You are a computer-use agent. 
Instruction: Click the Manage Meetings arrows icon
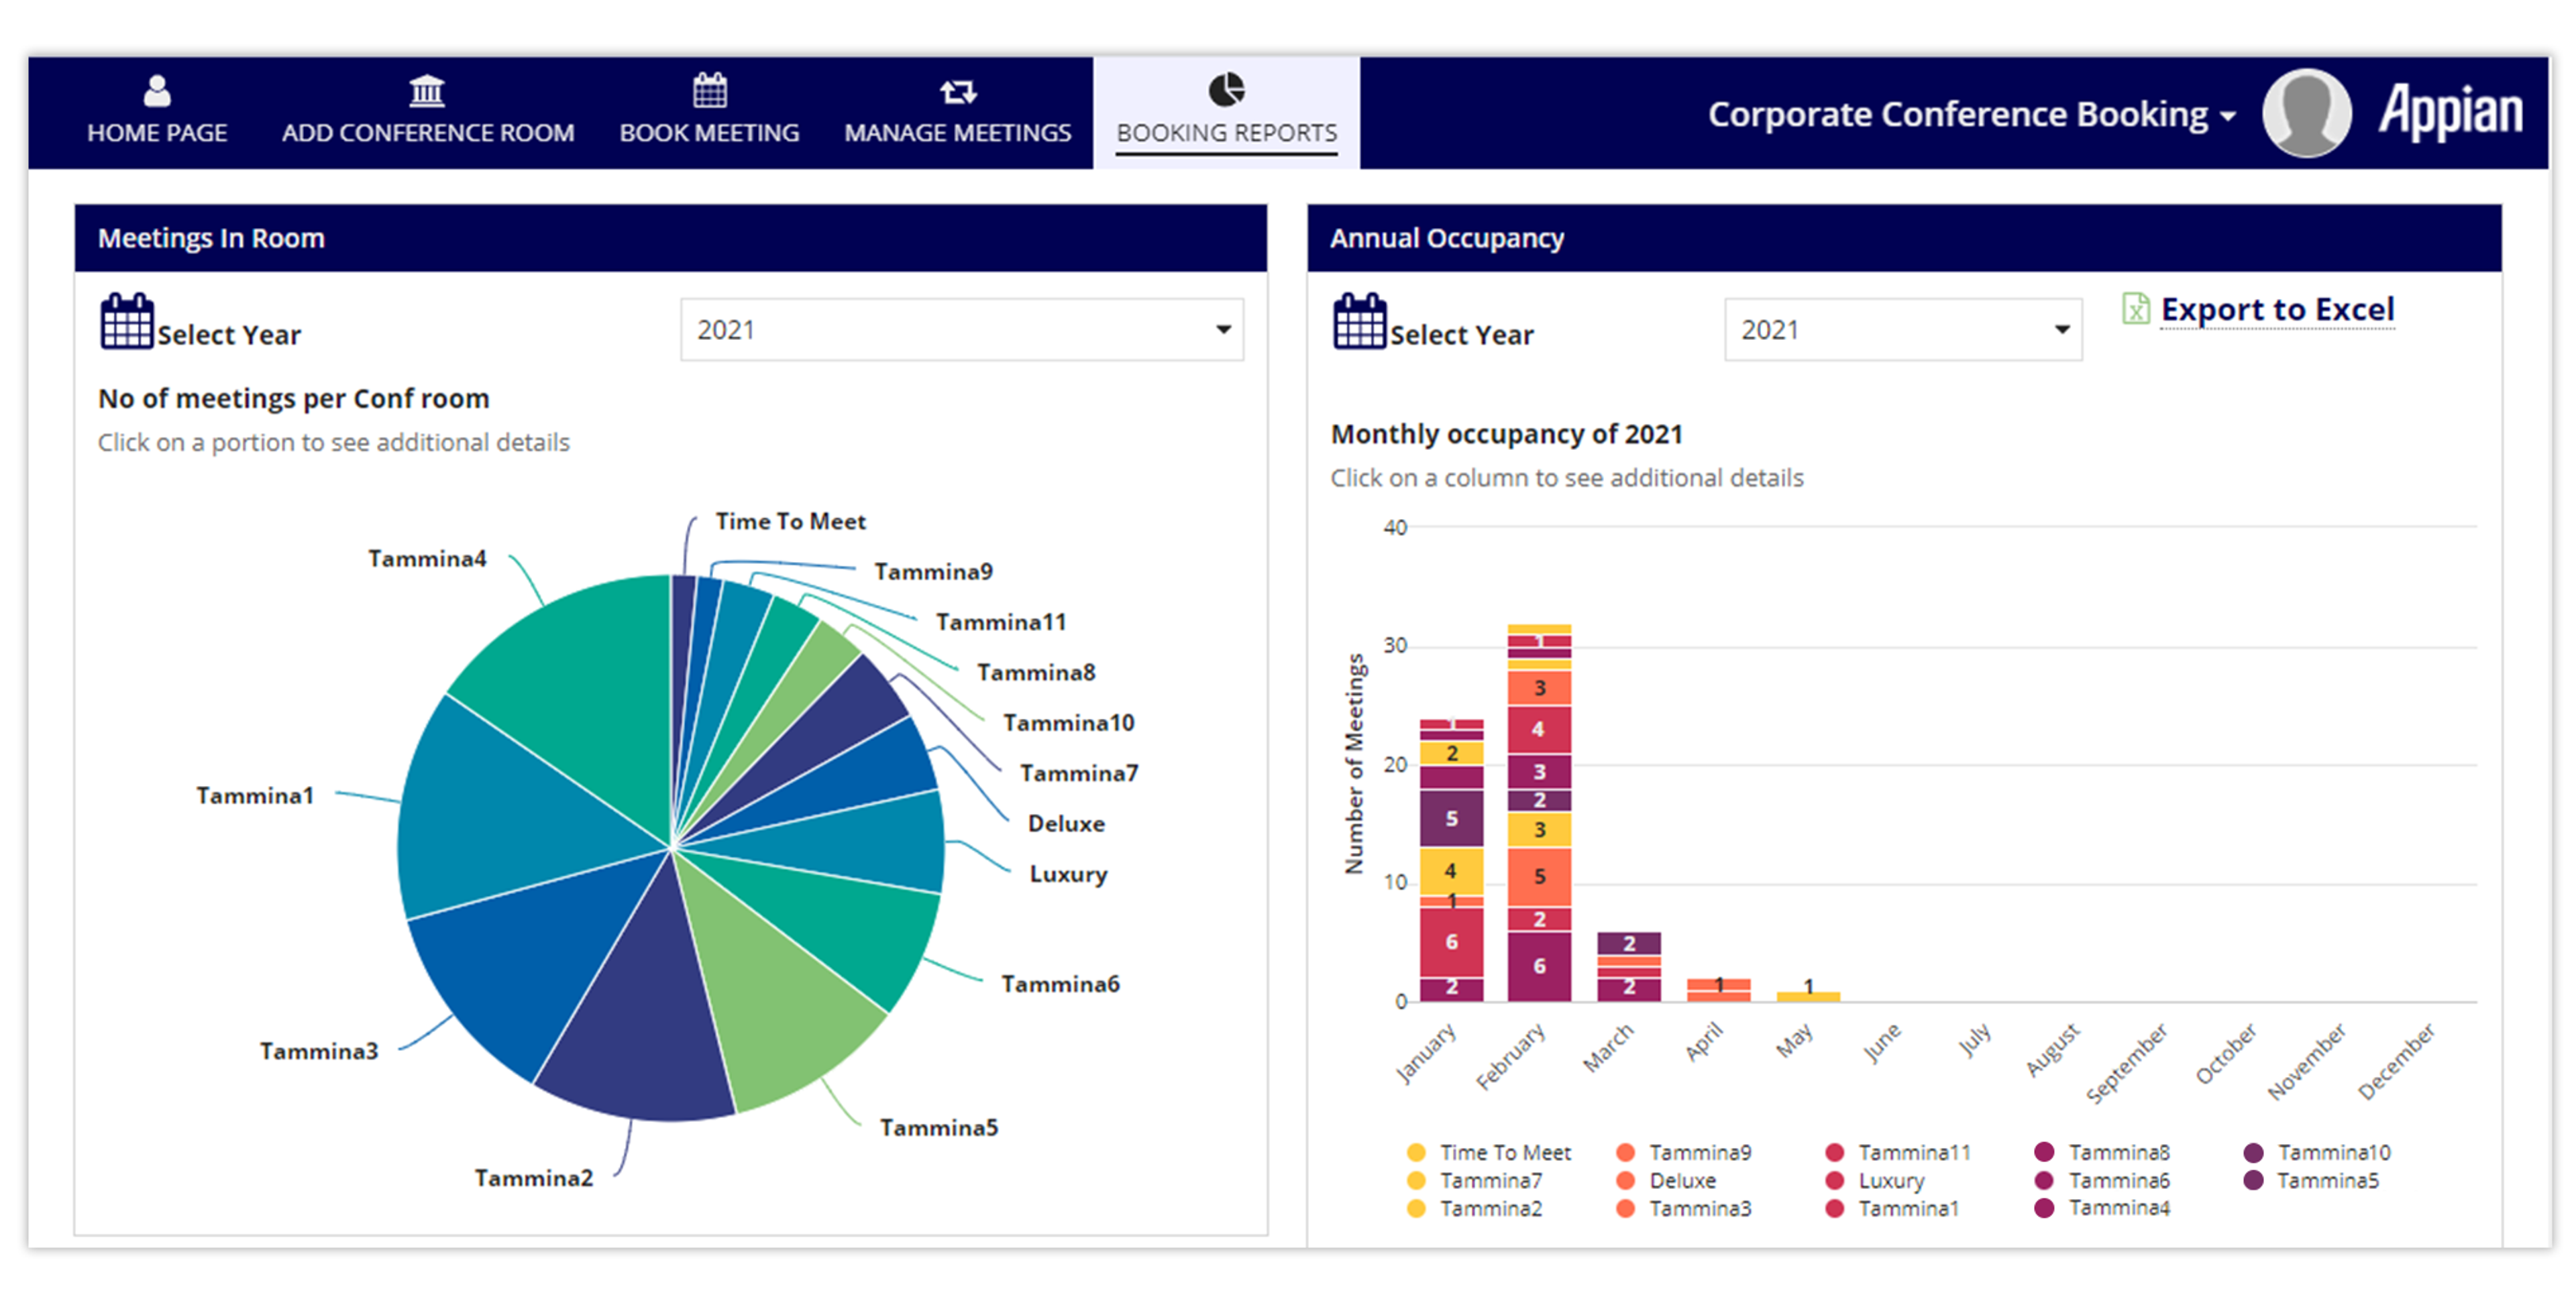point(958,92)
